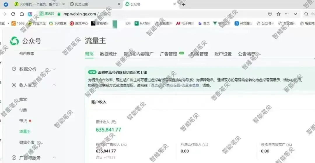Open the 360搜索 bookmark
Image resolution: width=315 pixels, height=163 pixels.
[x=58, y=23]
